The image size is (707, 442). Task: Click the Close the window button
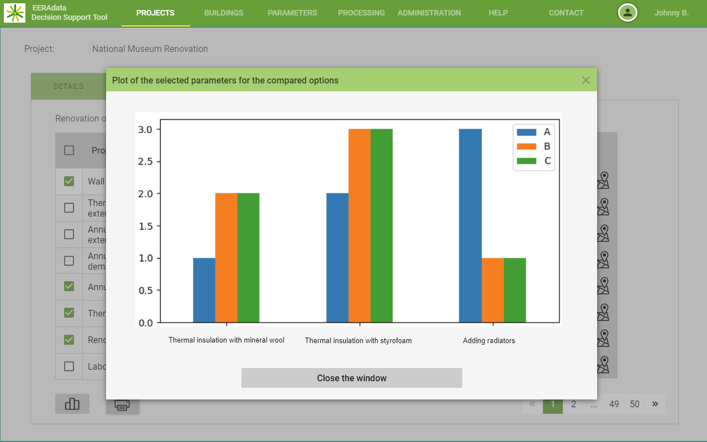point(351,378)
